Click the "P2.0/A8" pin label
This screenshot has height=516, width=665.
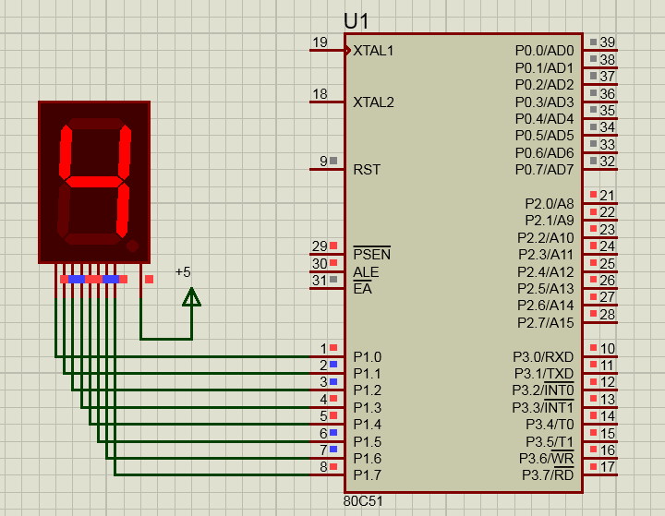550,204
